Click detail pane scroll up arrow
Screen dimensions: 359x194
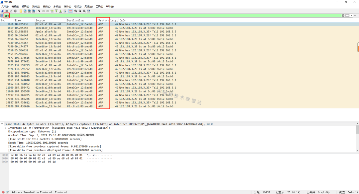coord(357,124)
